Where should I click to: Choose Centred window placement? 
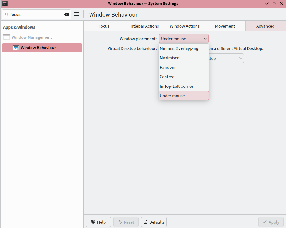click(184, 77)
